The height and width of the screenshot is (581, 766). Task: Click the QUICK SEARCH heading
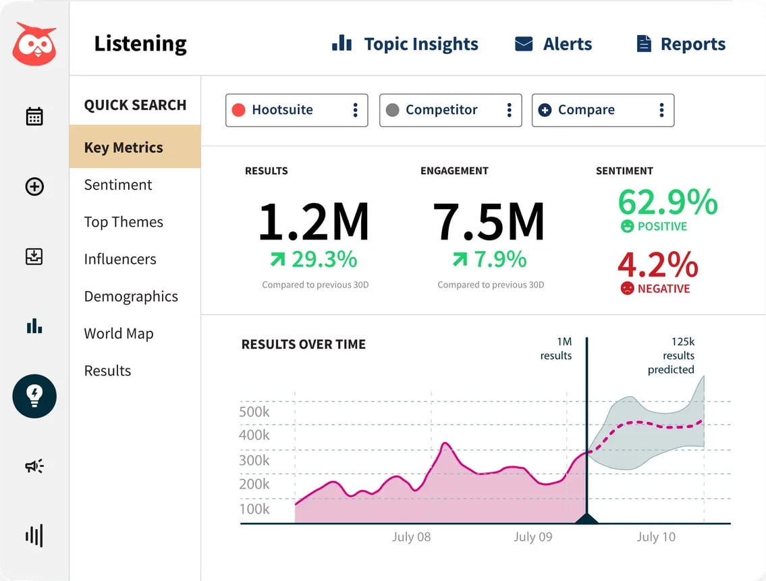point(136,105)
